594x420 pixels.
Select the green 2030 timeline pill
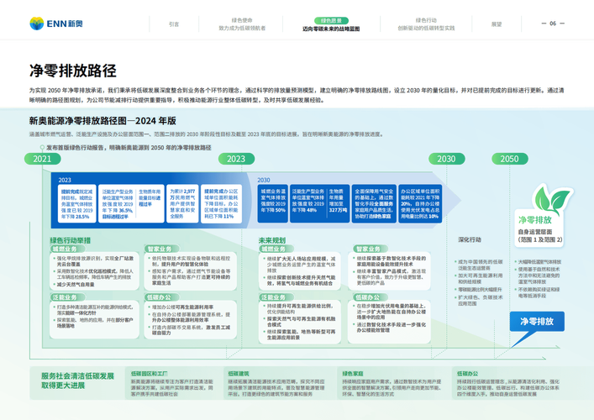447,159
